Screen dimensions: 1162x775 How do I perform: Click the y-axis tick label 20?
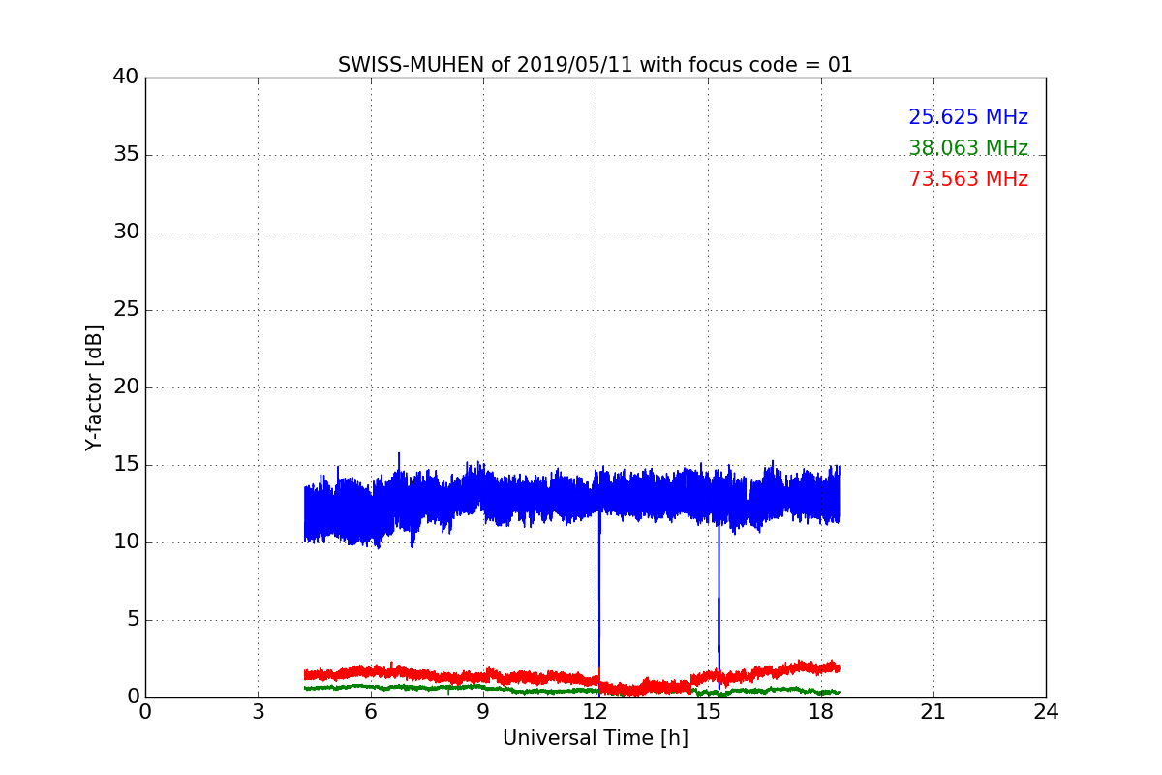125,387
